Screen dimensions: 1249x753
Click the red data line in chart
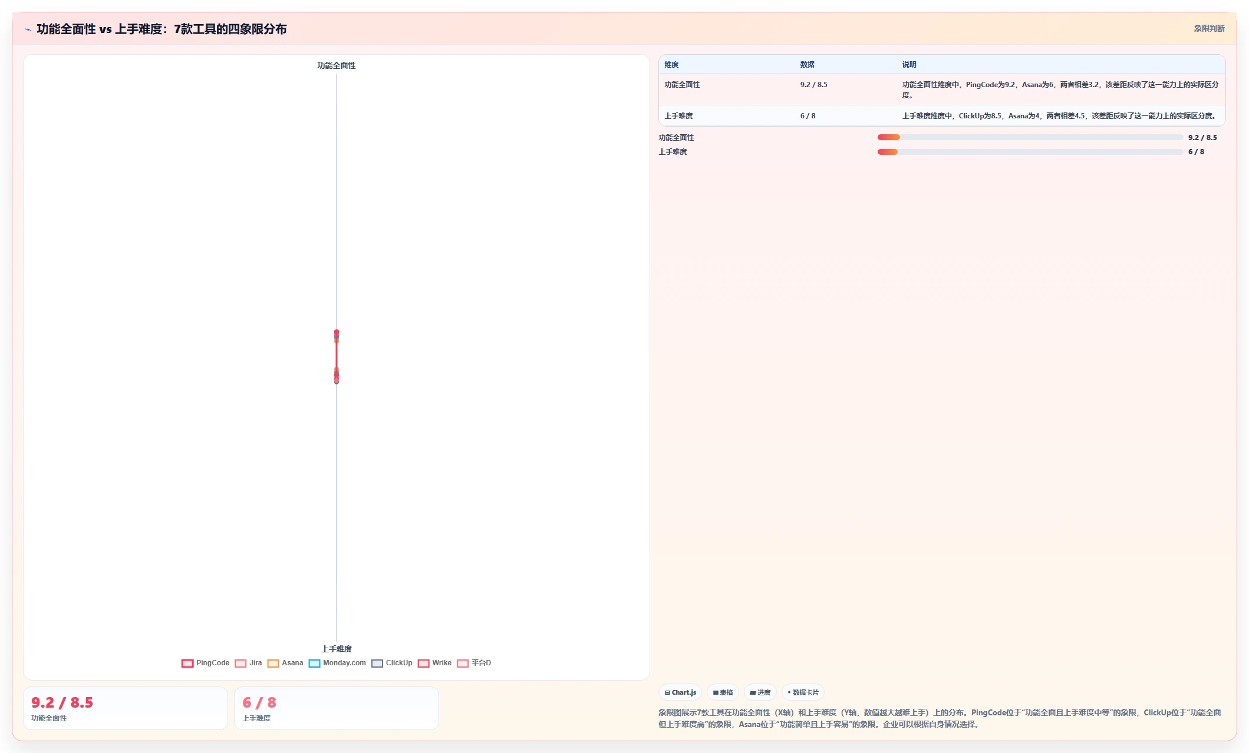[337, 355]
